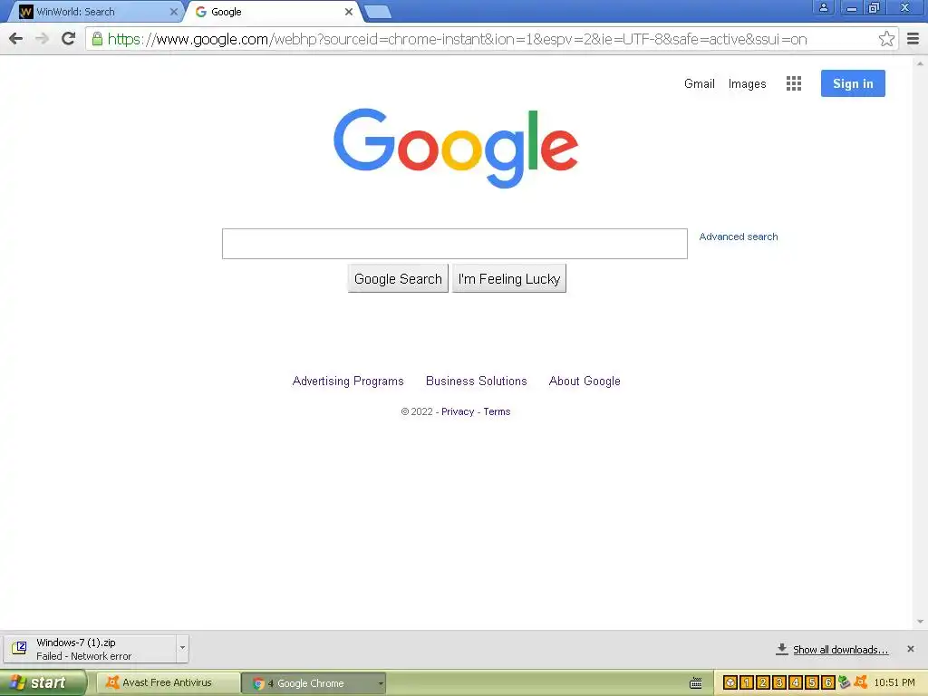Viewport: 928px width, 696px height.
Task: Open the About Google link
Action: (x=585, y=382)
